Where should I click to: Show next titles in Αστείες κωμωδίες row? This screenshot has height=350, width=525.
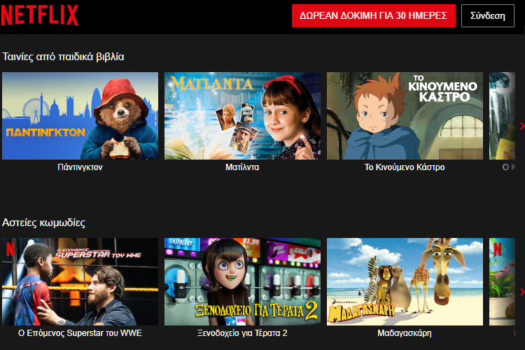(x=521, y=292)
